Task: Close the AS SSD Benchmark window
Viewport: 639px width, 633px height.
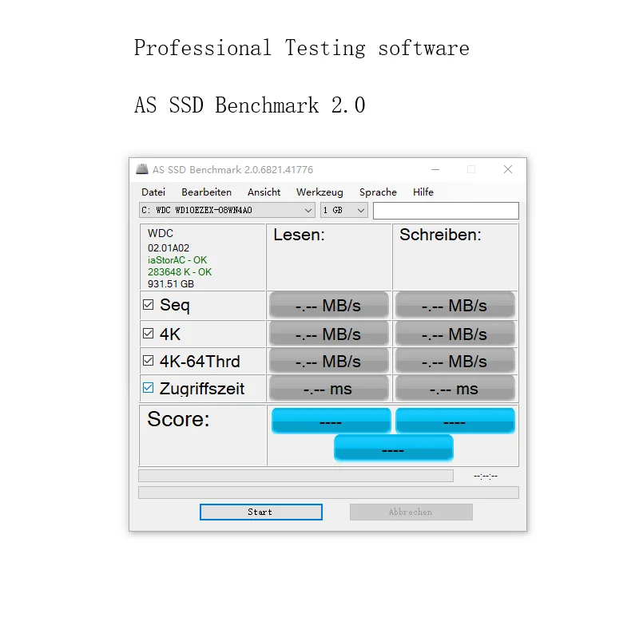Action: point(508,169)
